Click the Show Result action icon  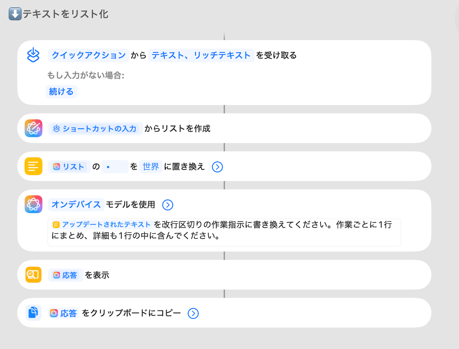33,275
